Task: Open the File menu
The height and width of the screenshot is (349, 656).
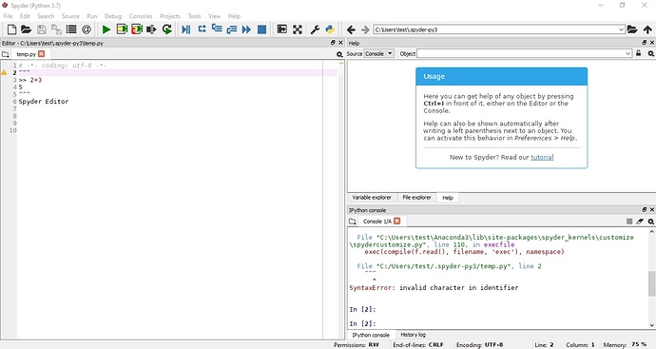Action: pos(8,16)
